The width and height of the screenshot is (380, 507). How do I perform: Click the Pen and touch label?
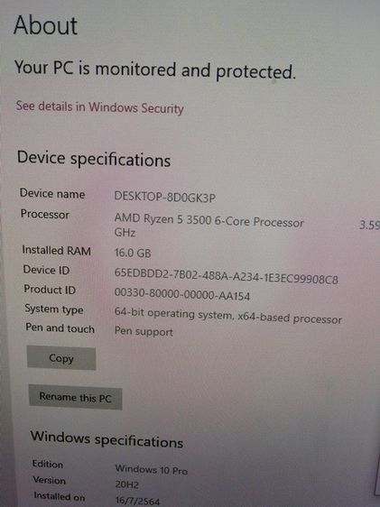point(60,328)
